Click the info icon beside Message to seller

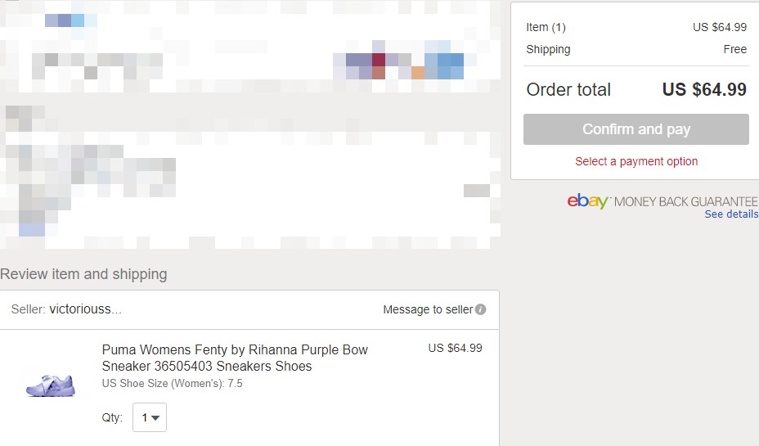481,309
